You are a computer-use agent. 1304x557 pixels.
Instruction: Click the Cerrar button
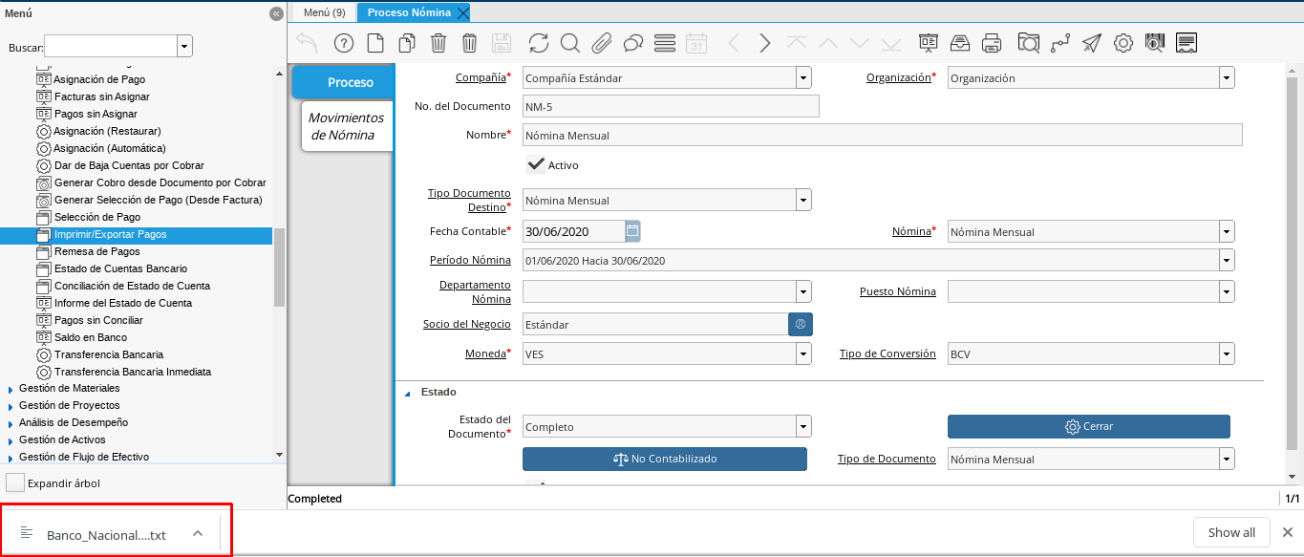coord(1088,427)
